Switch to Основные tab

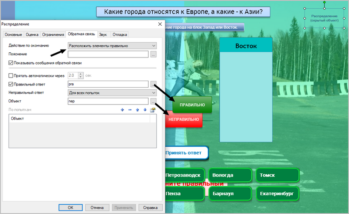[14, 34]
